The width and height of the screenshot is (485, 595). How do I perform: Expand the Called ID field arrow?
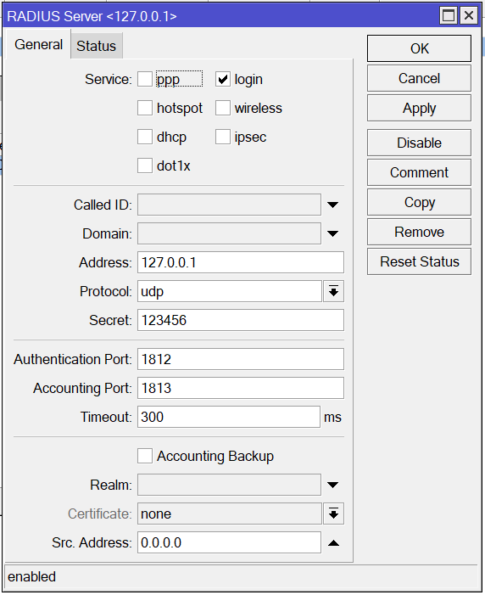click(x=333, y=205)
